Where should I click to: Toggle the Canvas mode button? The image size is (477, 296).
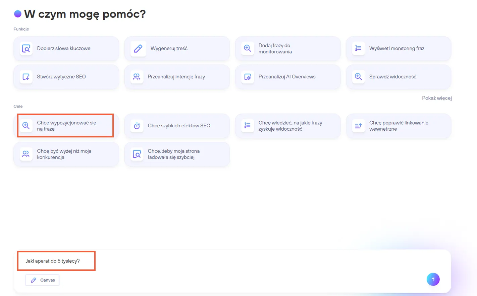[43, 280]
